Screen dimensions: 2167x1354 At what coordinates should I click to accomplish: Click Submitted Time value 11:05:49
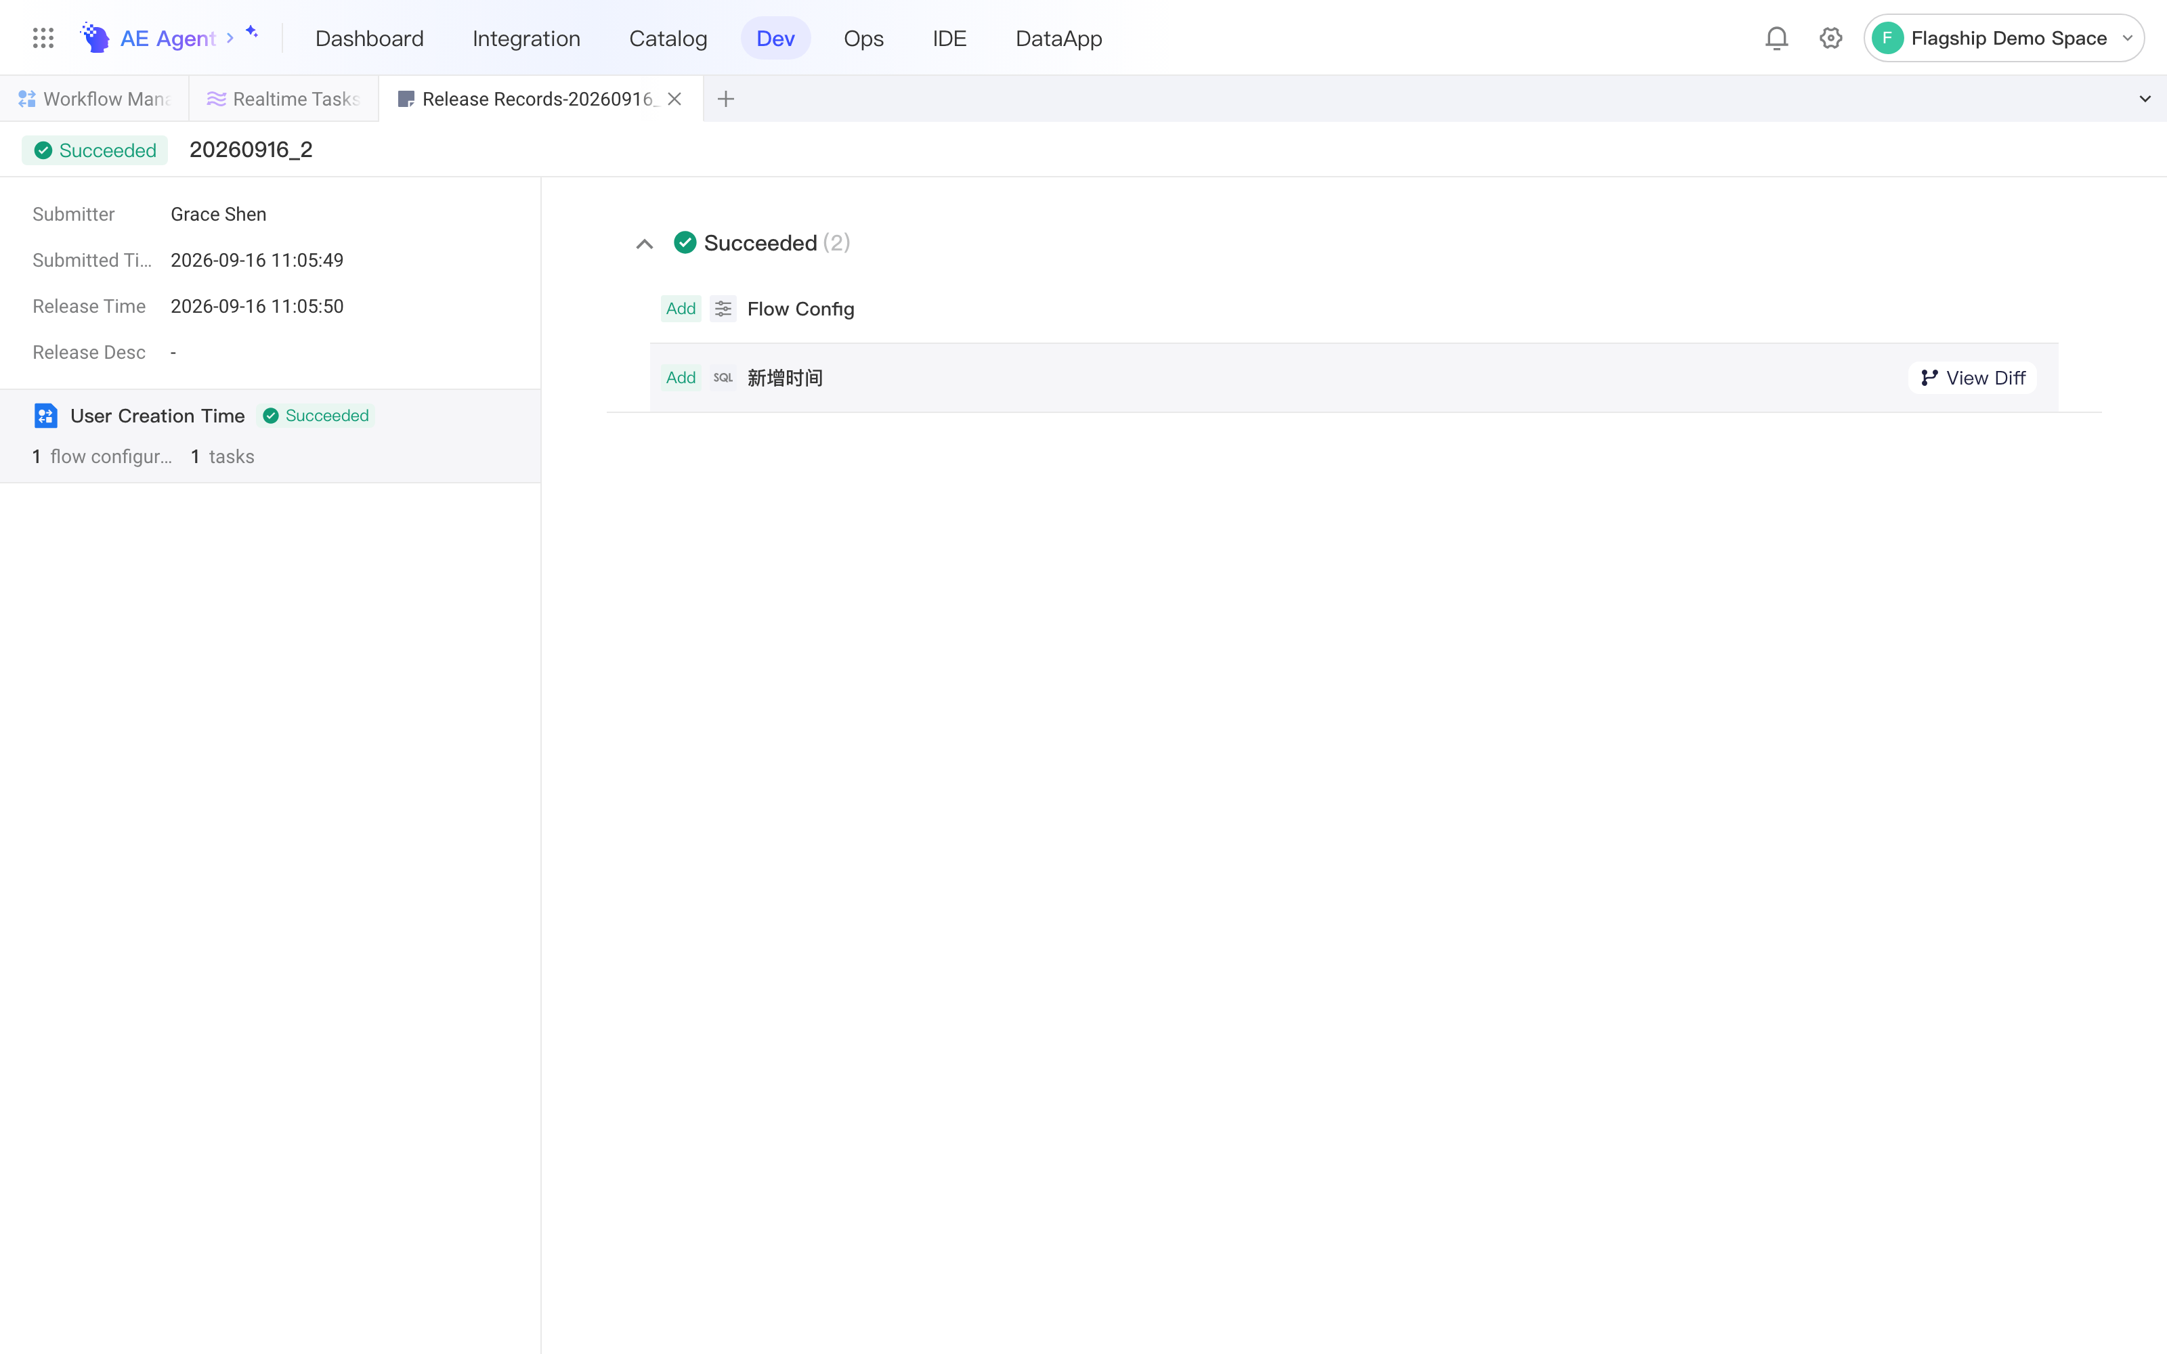point(257,261)
